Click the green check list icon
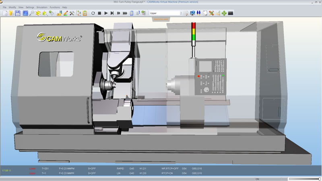The height and width of the screenshot is (181, 322). pyautogui.click(x=144, y=13)
